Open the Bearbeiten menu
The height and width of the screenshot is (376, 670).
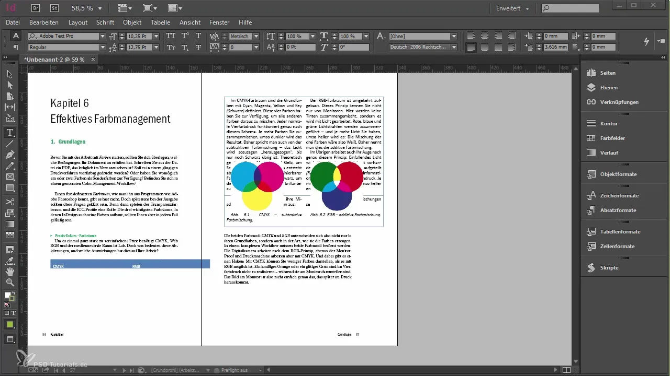click(x=44, y=23)
